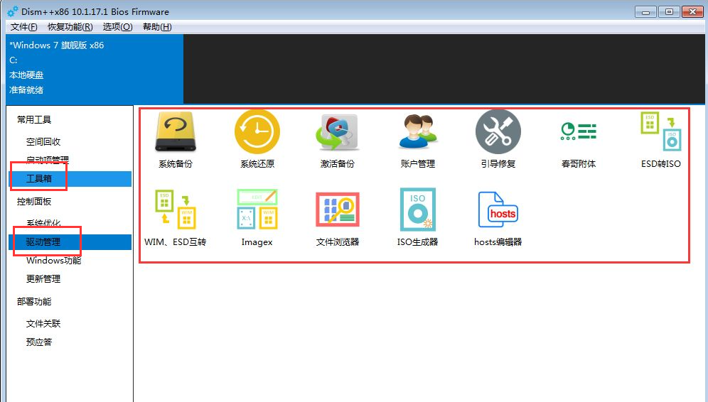Start the ESD转ISO converter
The height and width of the screenshot is (402, 708).
(x=660, y=139)
